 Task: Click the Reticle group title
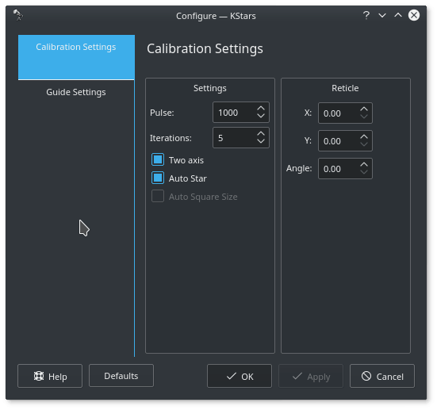click(345, 88)
